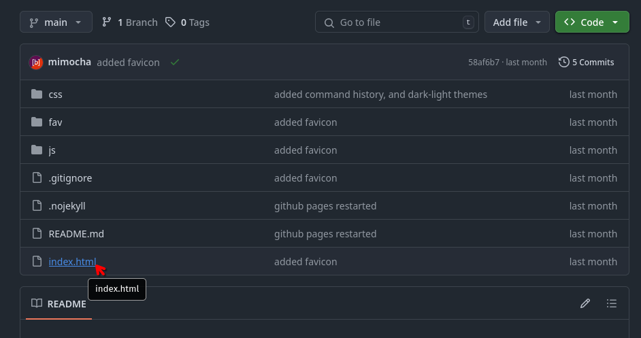Click the caret arrow on main button
641x338 pixels.
pos(78,22)
